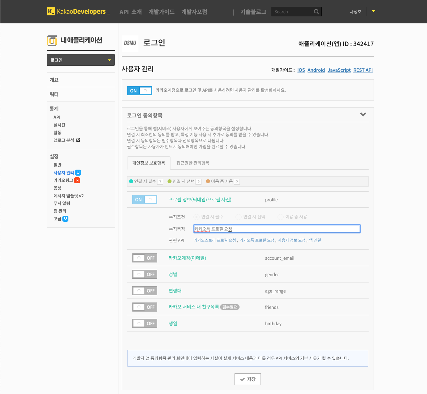Open 통계 API sidebar item
Screen dimensions: 427x394
tap(57, 117)
